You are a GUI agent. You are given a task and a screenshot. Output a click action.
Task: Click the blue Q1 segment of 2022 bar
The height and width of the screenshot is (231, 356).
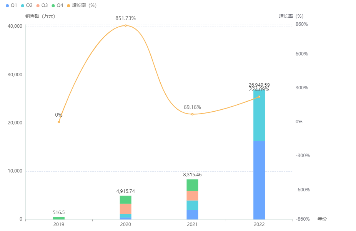(x=259, y=180)
